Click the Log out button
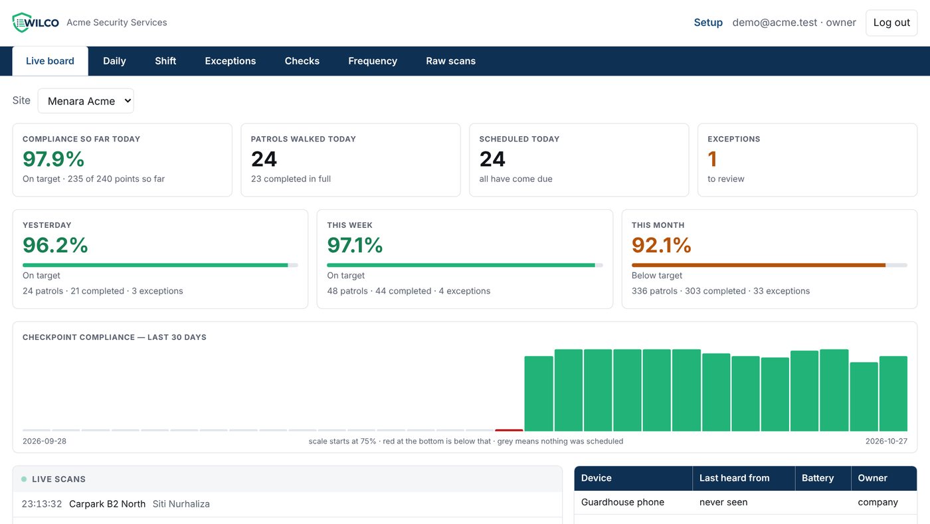Viewport: 930px width, 524px height. coord(891,23)
